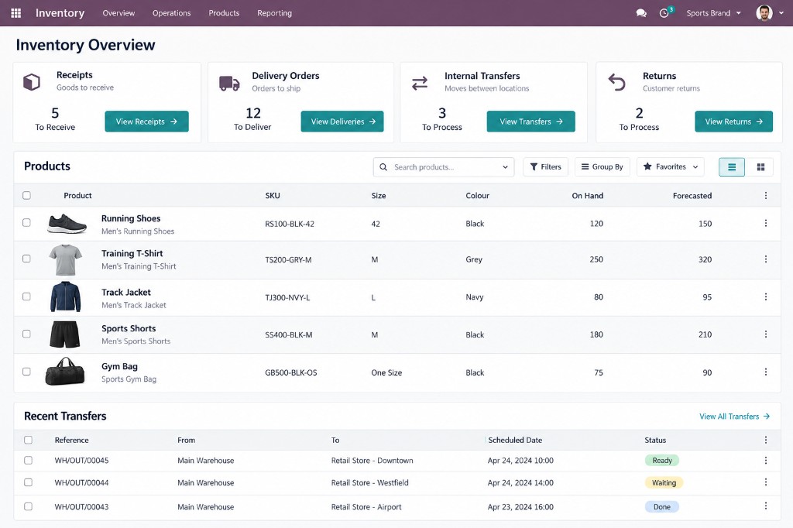Open the Filters menu
Image resolution: width=793 pixels, height=528 pixels.
coord(546,167)
